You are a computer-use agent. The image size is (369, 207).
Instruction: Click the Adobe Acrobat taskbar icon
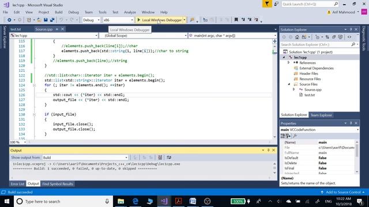[x=178, y=201]
